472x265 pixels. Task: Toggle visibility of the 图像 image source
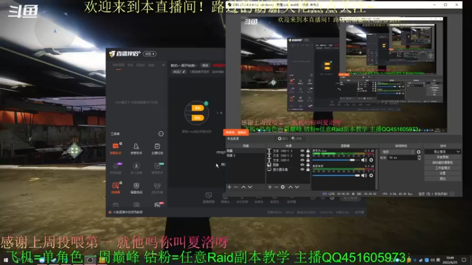tap(302, 165)
